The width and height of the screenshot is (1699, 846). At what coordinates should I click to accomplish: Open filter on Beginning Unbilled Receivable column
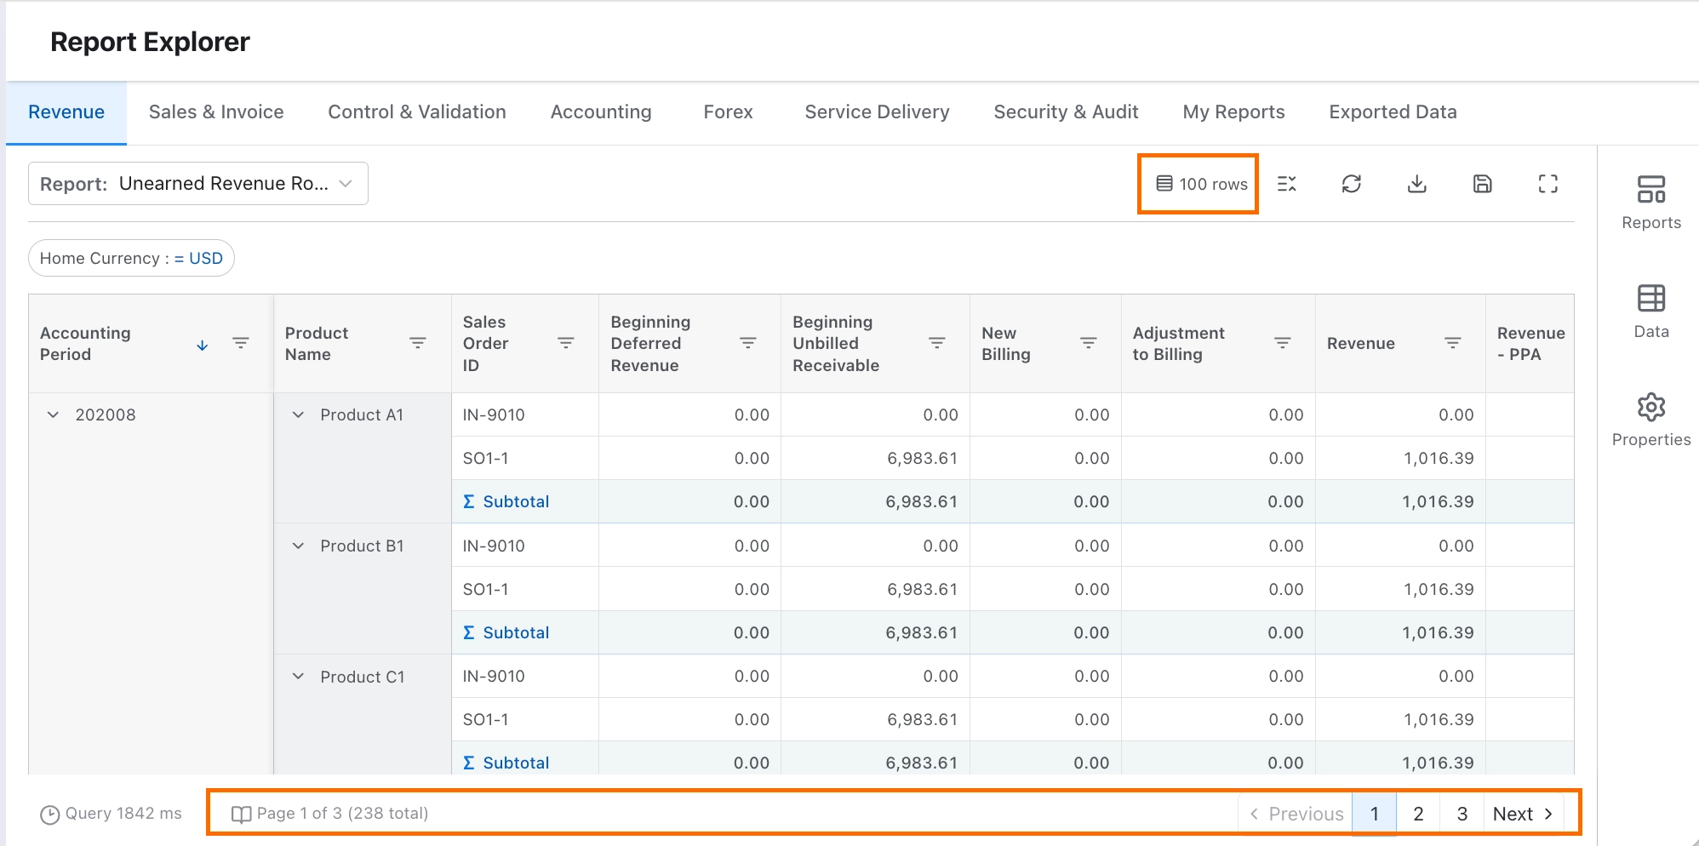click(937, 343)
